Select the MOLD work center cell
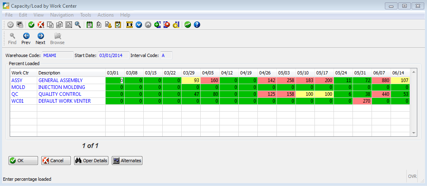 [x=24, y=87]
